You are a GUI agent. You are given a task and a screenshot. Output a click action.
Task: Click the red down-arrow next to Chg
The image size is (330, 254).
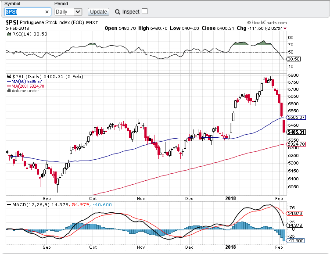pos(285,29)
